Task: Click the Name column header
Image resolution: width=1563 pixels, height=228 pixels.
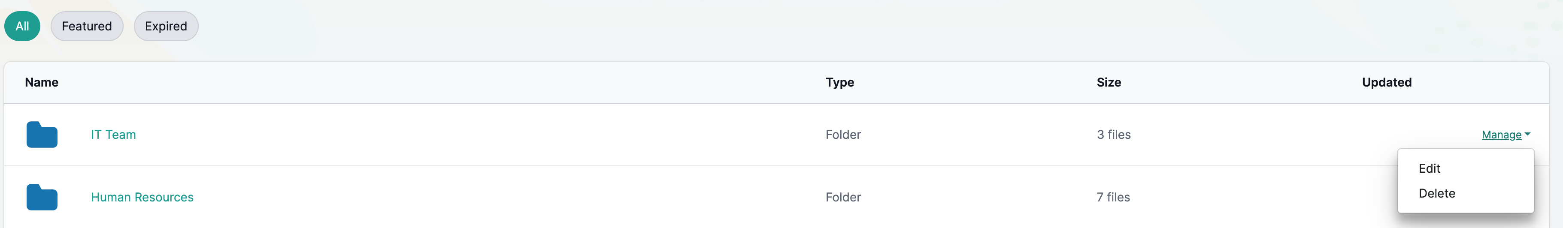Action: 42,82
